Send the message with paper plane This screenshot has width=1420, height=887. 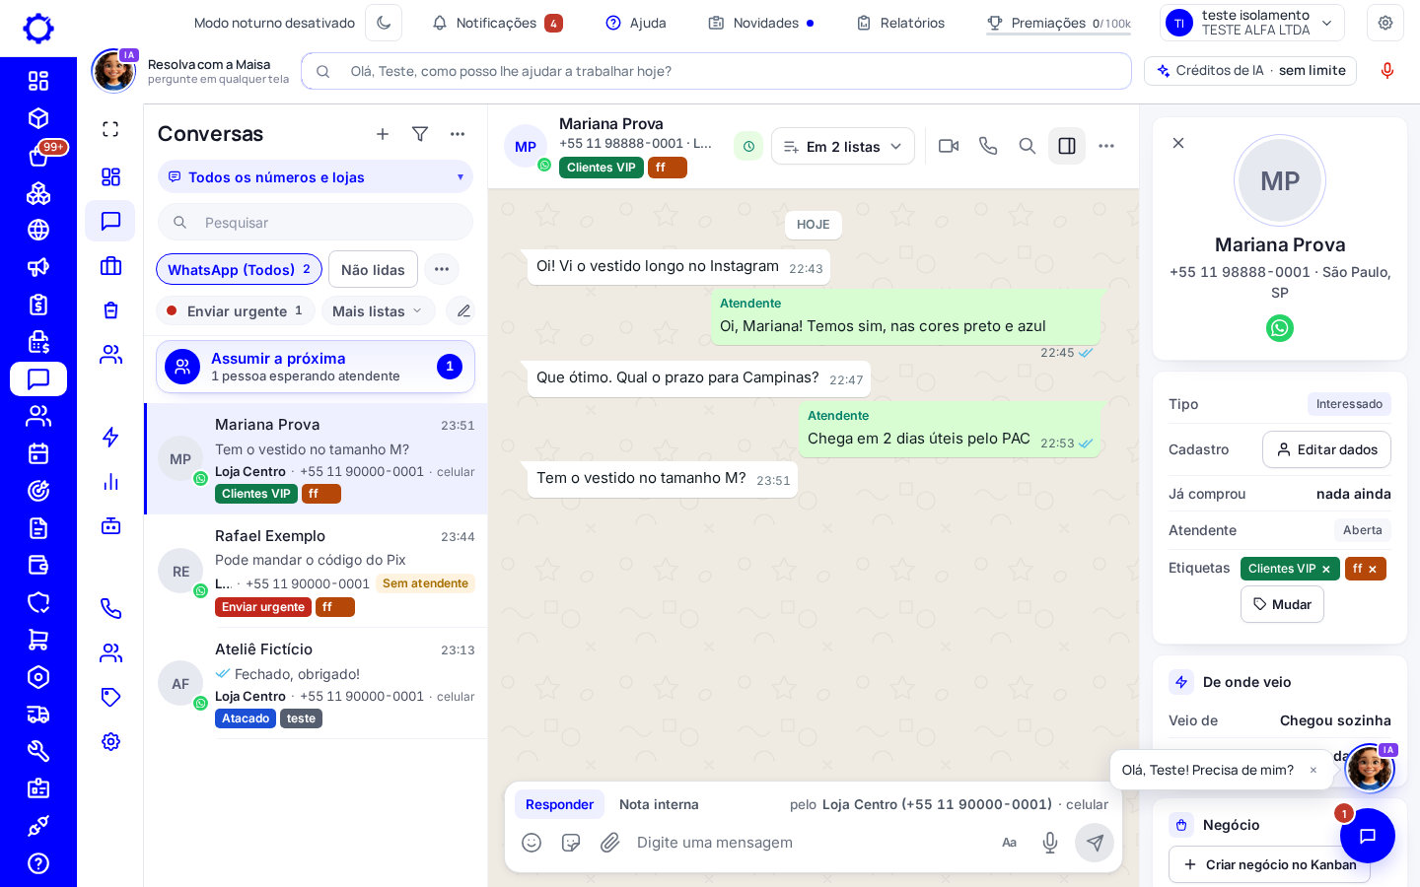click(1095, 843)
